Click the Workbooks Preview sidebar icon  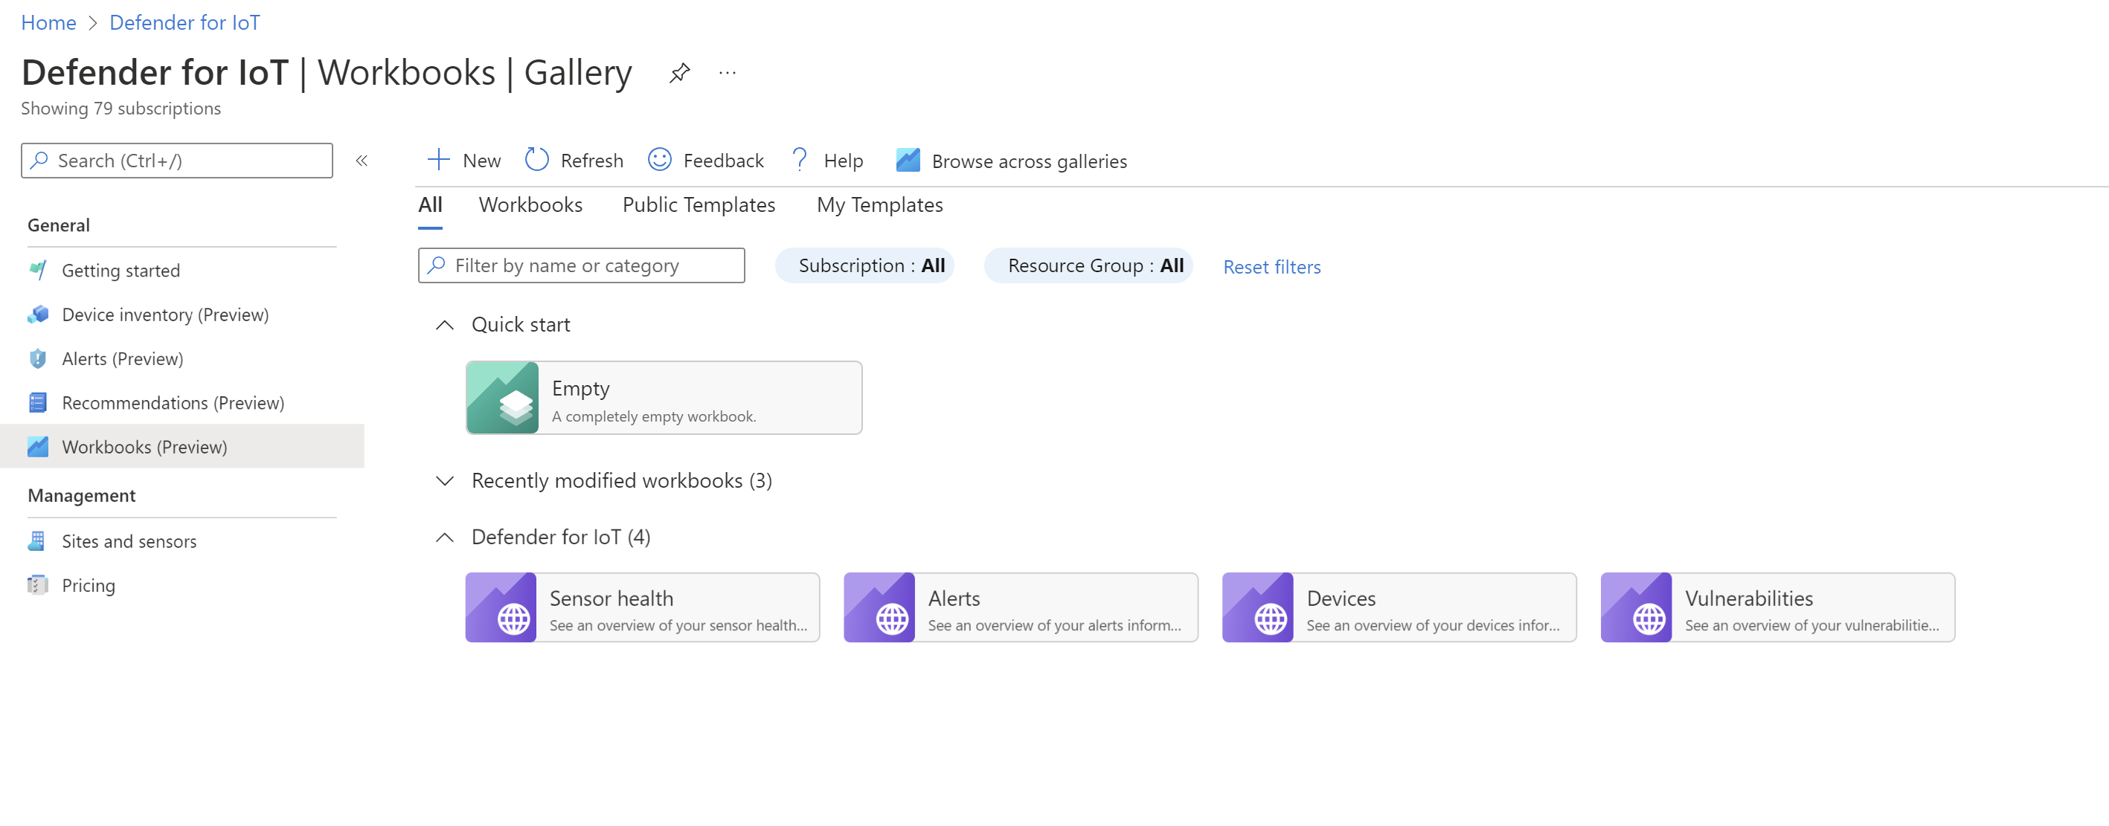coord(36,445)
